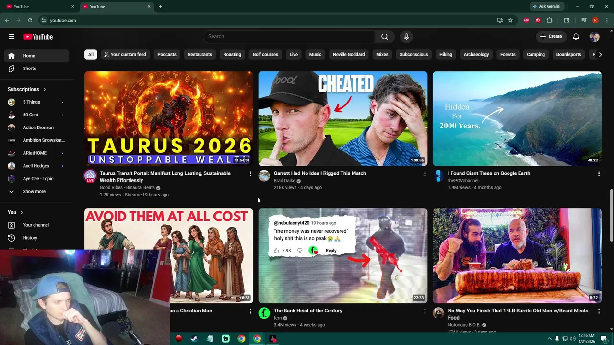Open Brad Dalke channel avatar
Image resolution: width=614 pixels, height=345 pixels.
pos(264,175)
